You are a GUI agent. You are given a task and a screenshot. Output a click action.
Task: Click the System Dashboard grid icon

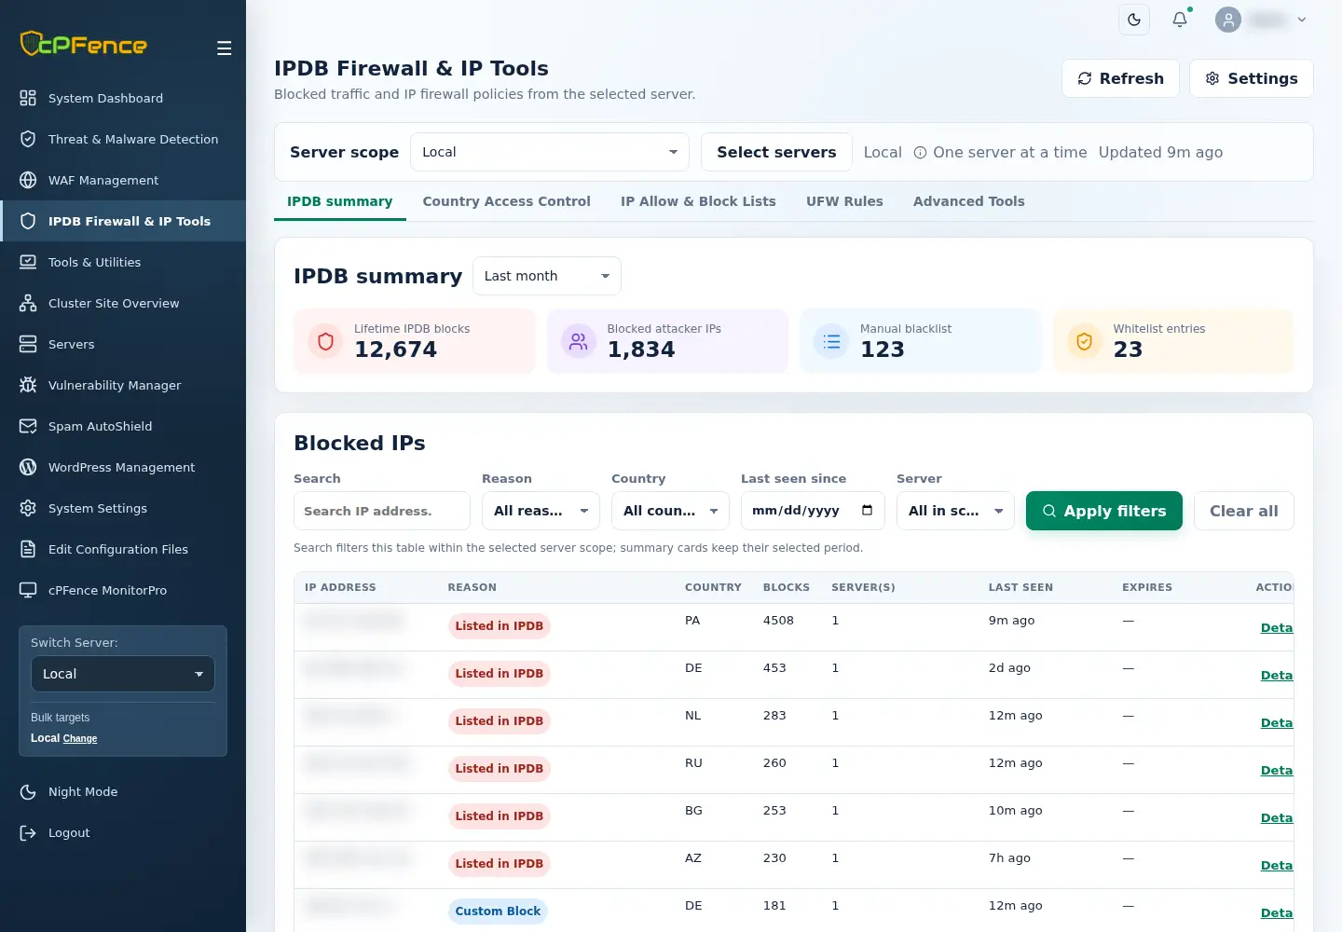click(x=28, y=98)
